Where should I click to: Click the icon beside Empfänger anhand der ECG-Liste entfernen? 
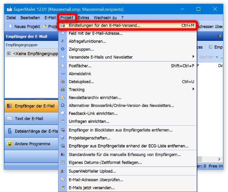tap(63, 146)
